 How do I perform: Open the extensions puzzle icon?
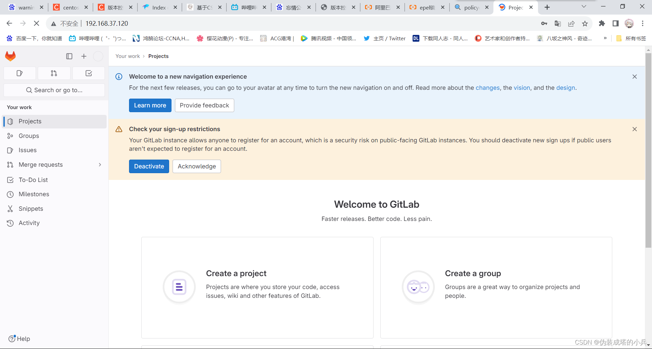click(602, 23)
